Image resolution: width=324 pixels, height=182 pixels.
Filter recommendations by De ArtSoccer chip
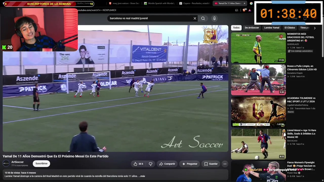[252, 28]
